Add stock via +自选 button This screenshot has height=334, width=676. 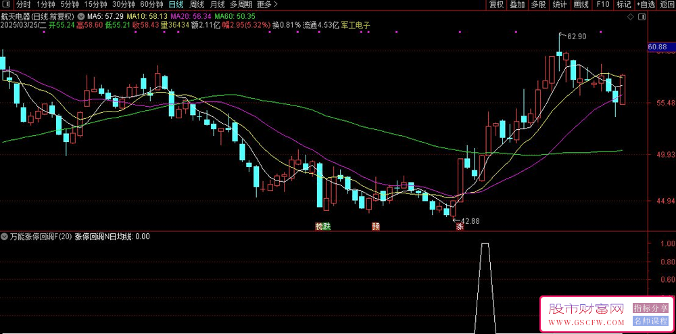(x=646, y=5)
